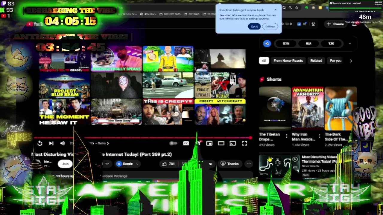Click watch later clock on suggested video

point(295,159)
